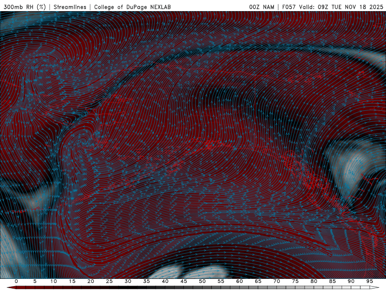Pick the white swatch at colorbar's high end
386x290 pixels.
[x=374, y=288]
